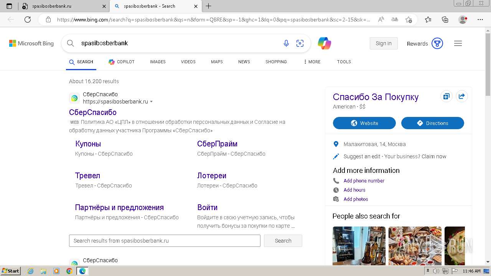Share the Спасибо За Покупку place
Viewport: 491px width, 276px height.
pos(462,97)
